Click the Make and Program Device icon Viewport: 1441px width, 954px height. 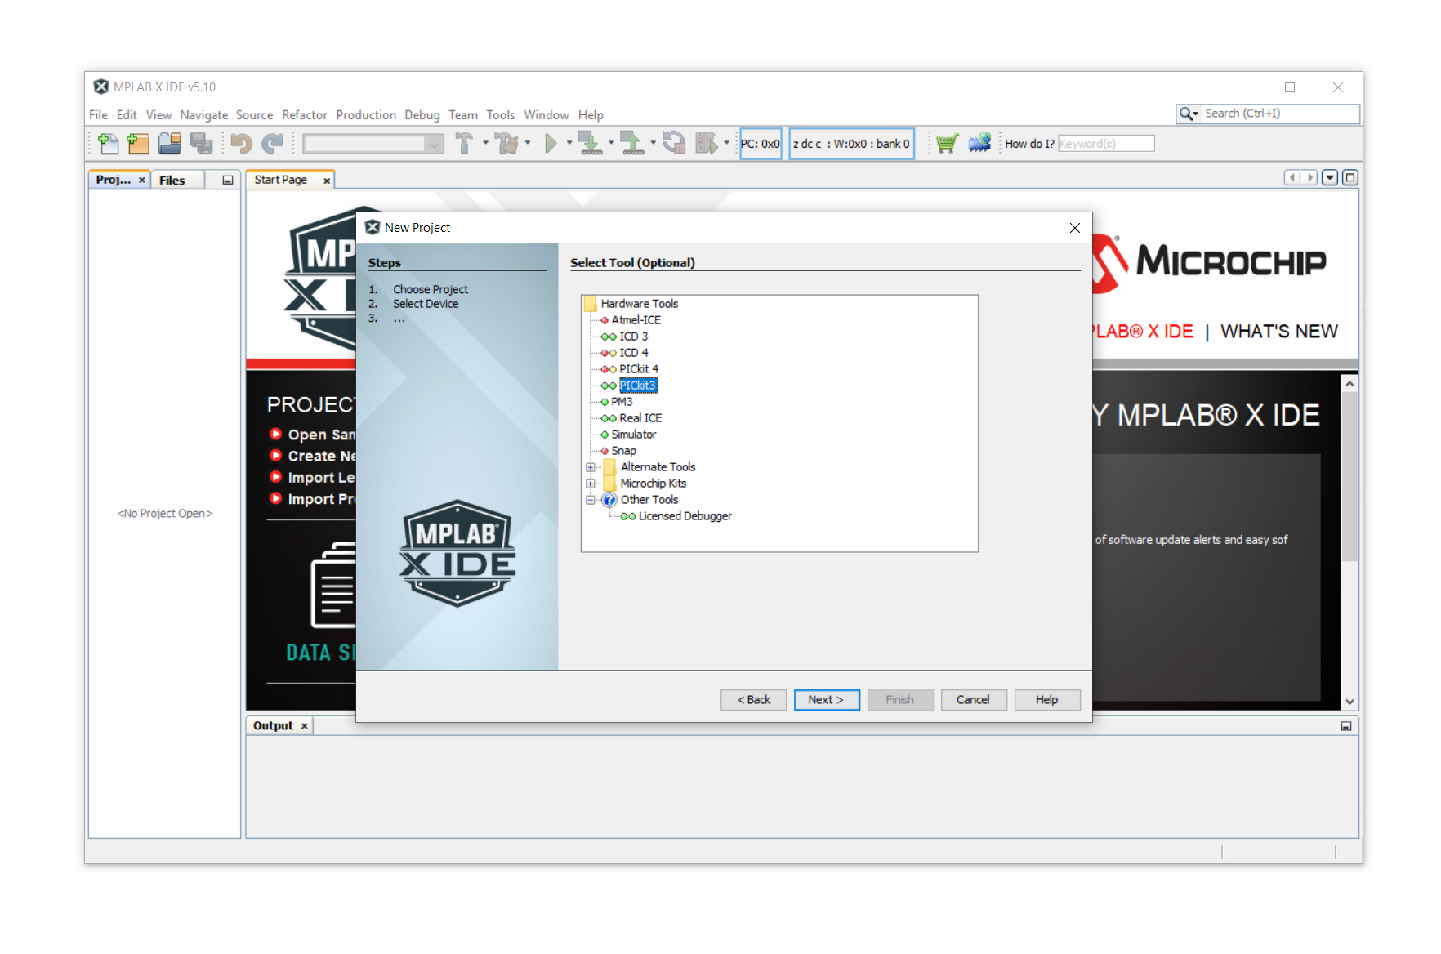tap(590, 144)
